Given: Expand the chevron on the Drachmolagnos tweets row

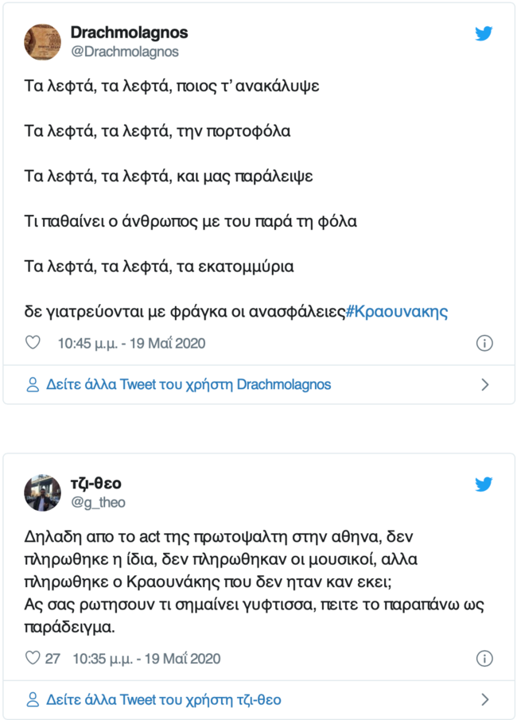Looking at the screenshot, I should [485, 385].
